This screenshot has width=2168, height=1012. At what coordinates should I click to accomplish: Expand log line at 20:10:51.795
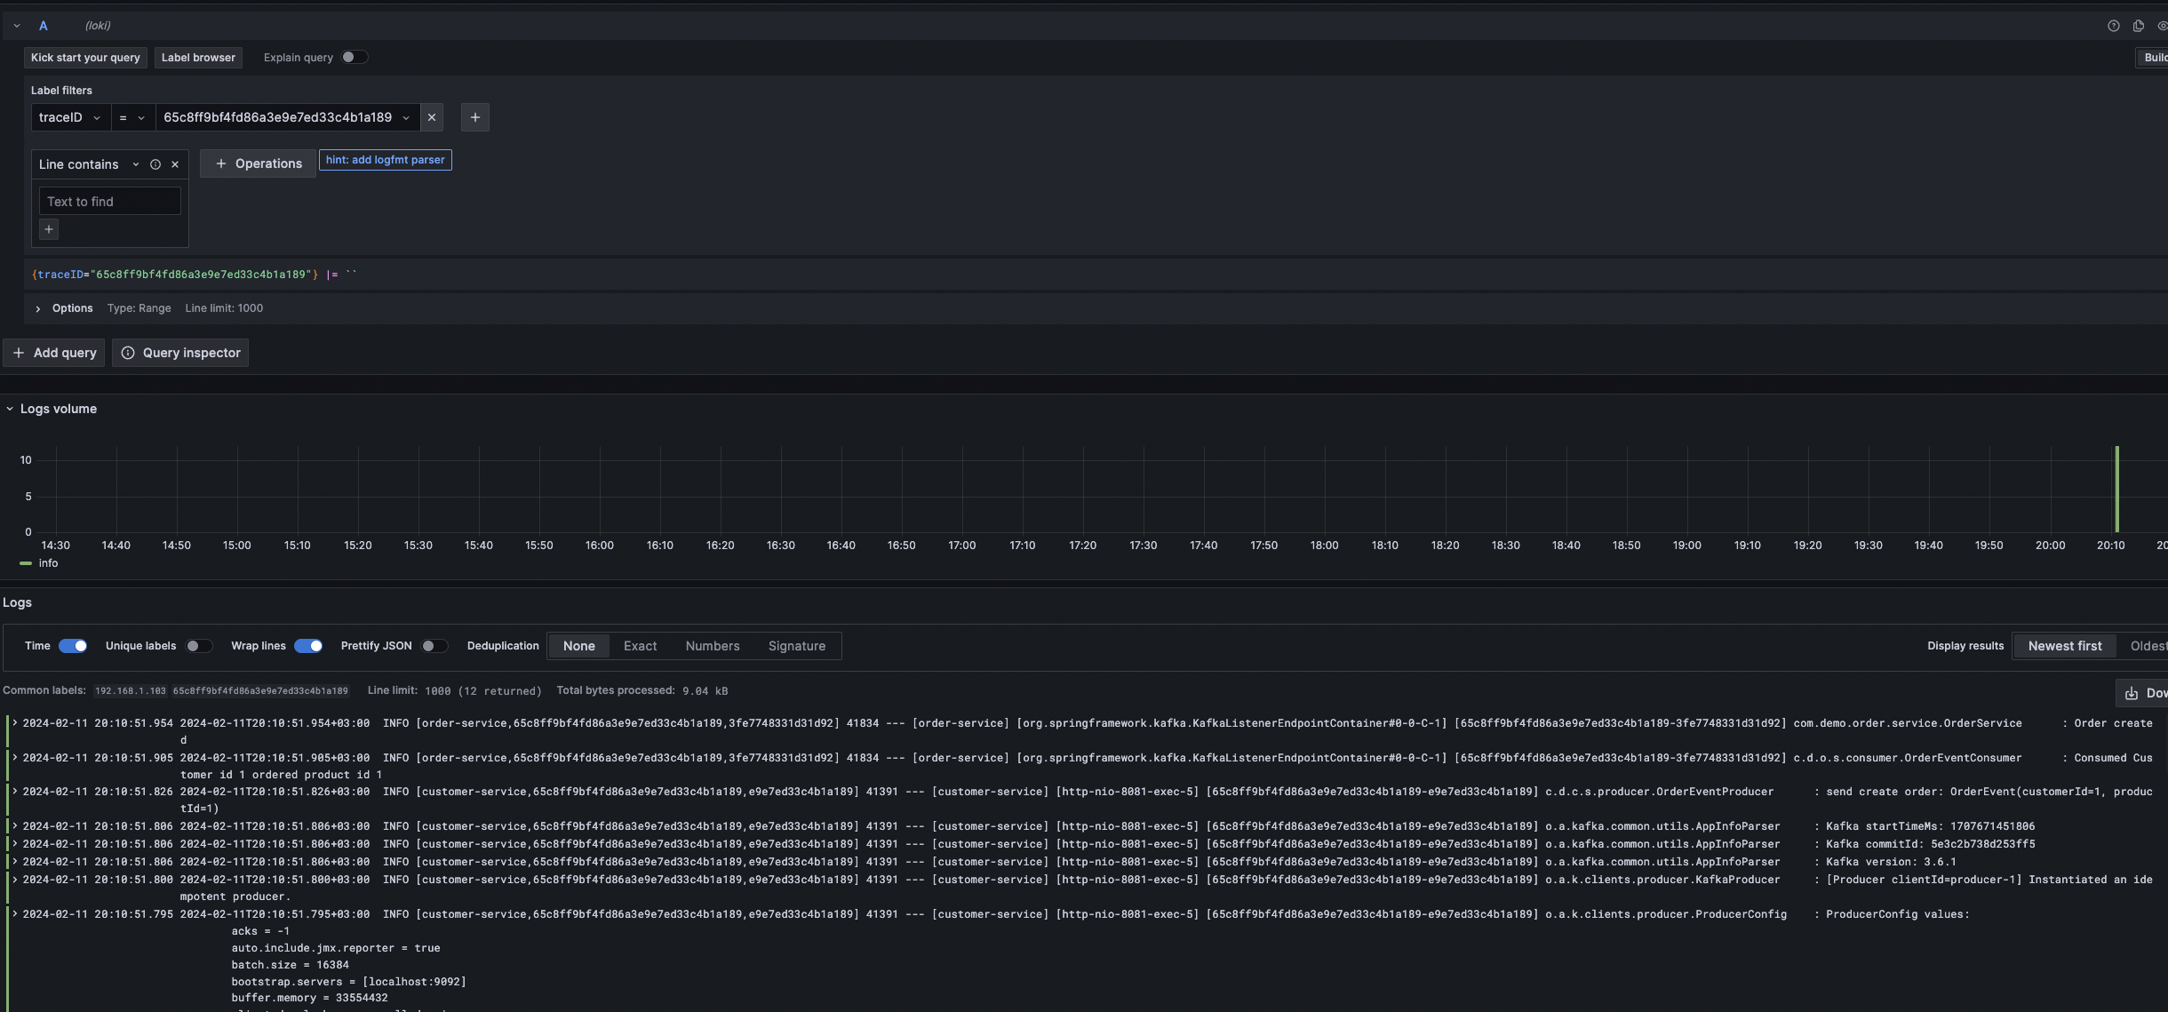point(15,913)
